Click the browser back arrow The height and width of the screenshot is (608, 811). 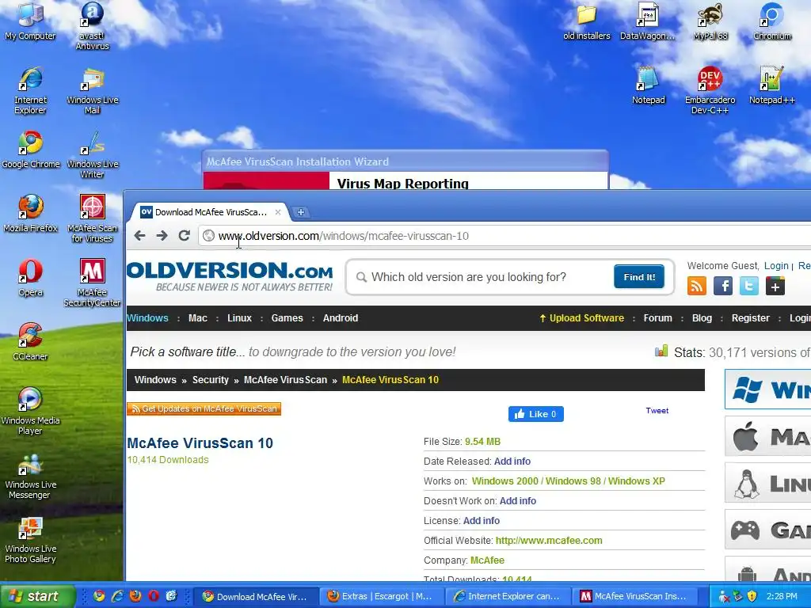[139, 236]
